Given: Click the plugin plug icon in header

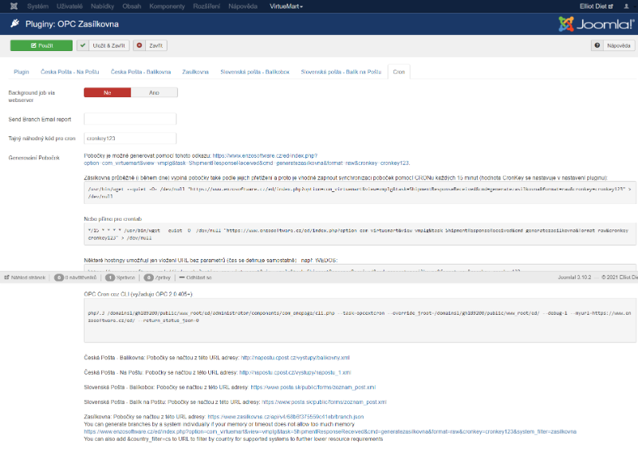Looking at the screenshot, I should (15, 24).
